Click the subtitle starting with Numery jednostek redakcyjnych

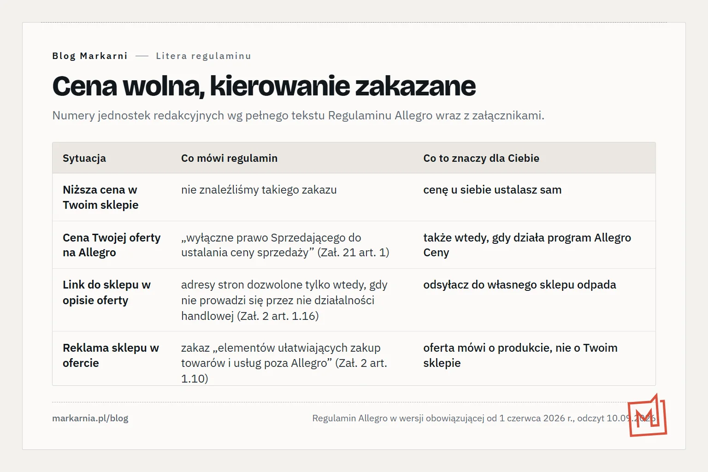tap(298, 115)
